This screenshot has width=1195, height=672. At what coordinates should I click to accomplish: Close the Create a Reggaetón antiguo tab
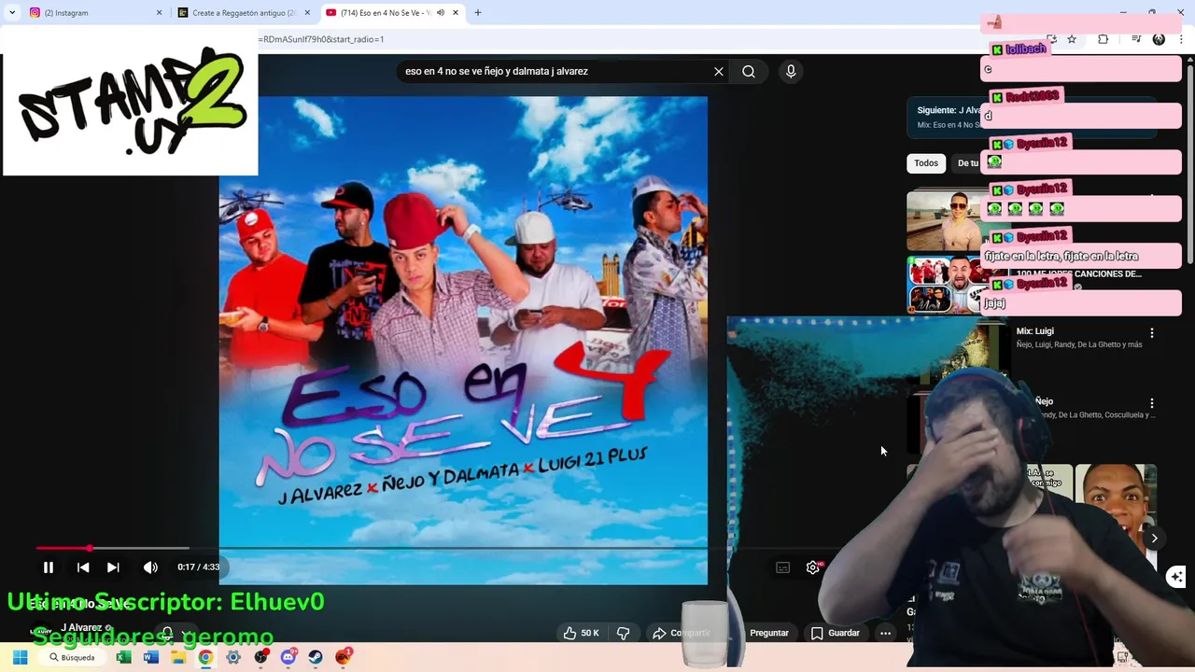click(307, 13)
